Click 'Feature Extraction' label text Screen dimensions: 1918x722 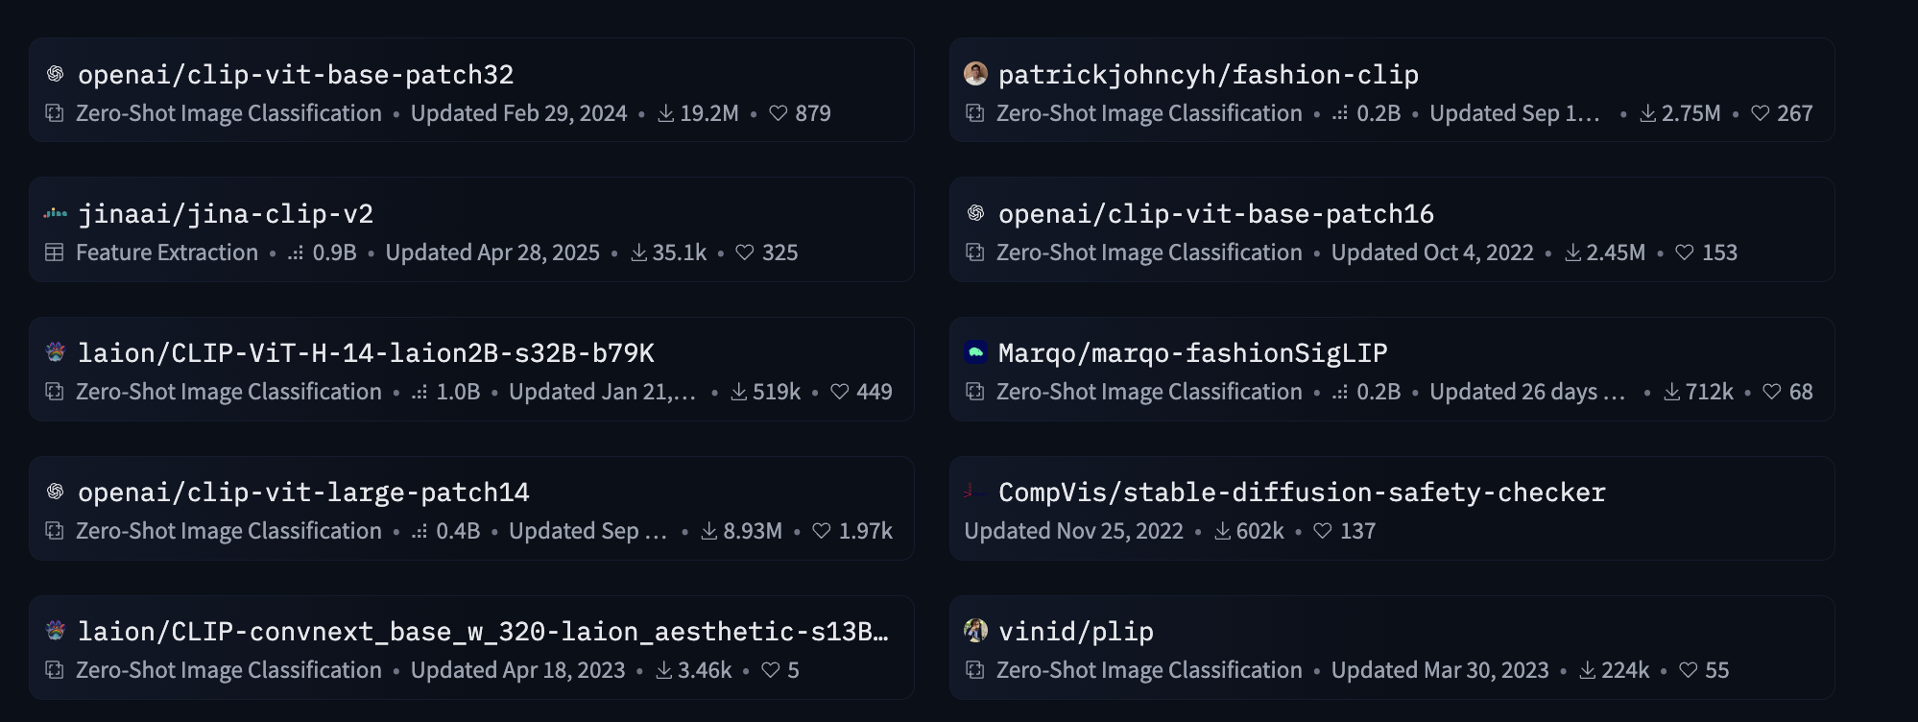coord(167,253)
